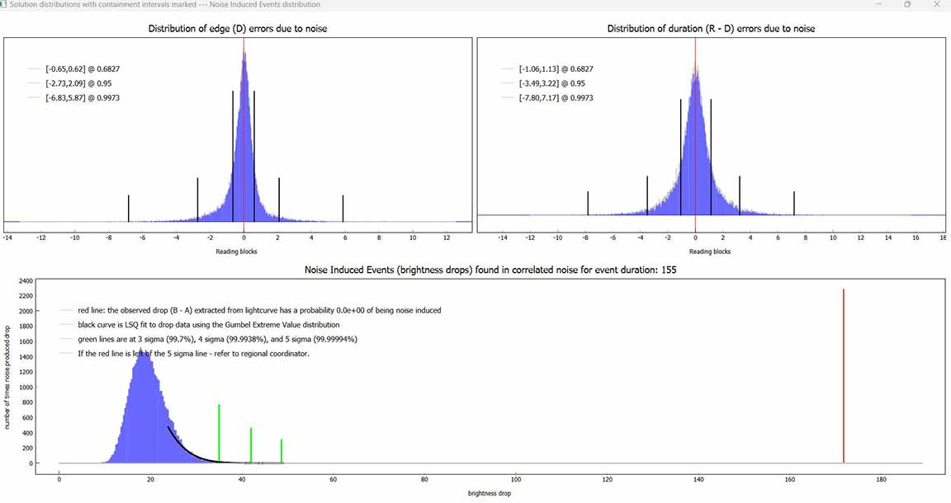
Task: Select the [-7.80,7.17] @ 0.9973 legend entry
Action: 556,98
